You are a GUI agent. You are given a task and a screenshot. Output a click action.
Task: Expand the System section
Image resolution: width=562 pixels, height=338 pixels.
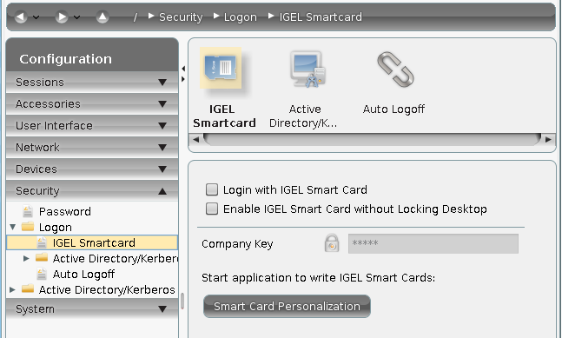pos(92,309)
